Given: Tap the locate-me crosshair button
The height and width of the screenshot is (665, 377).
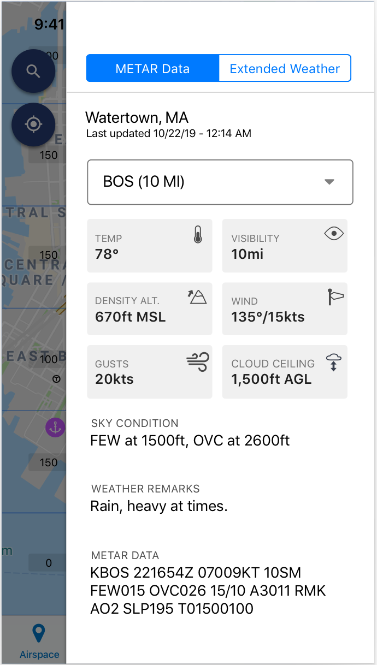Looking at the screenshot, I should (33, 124).
